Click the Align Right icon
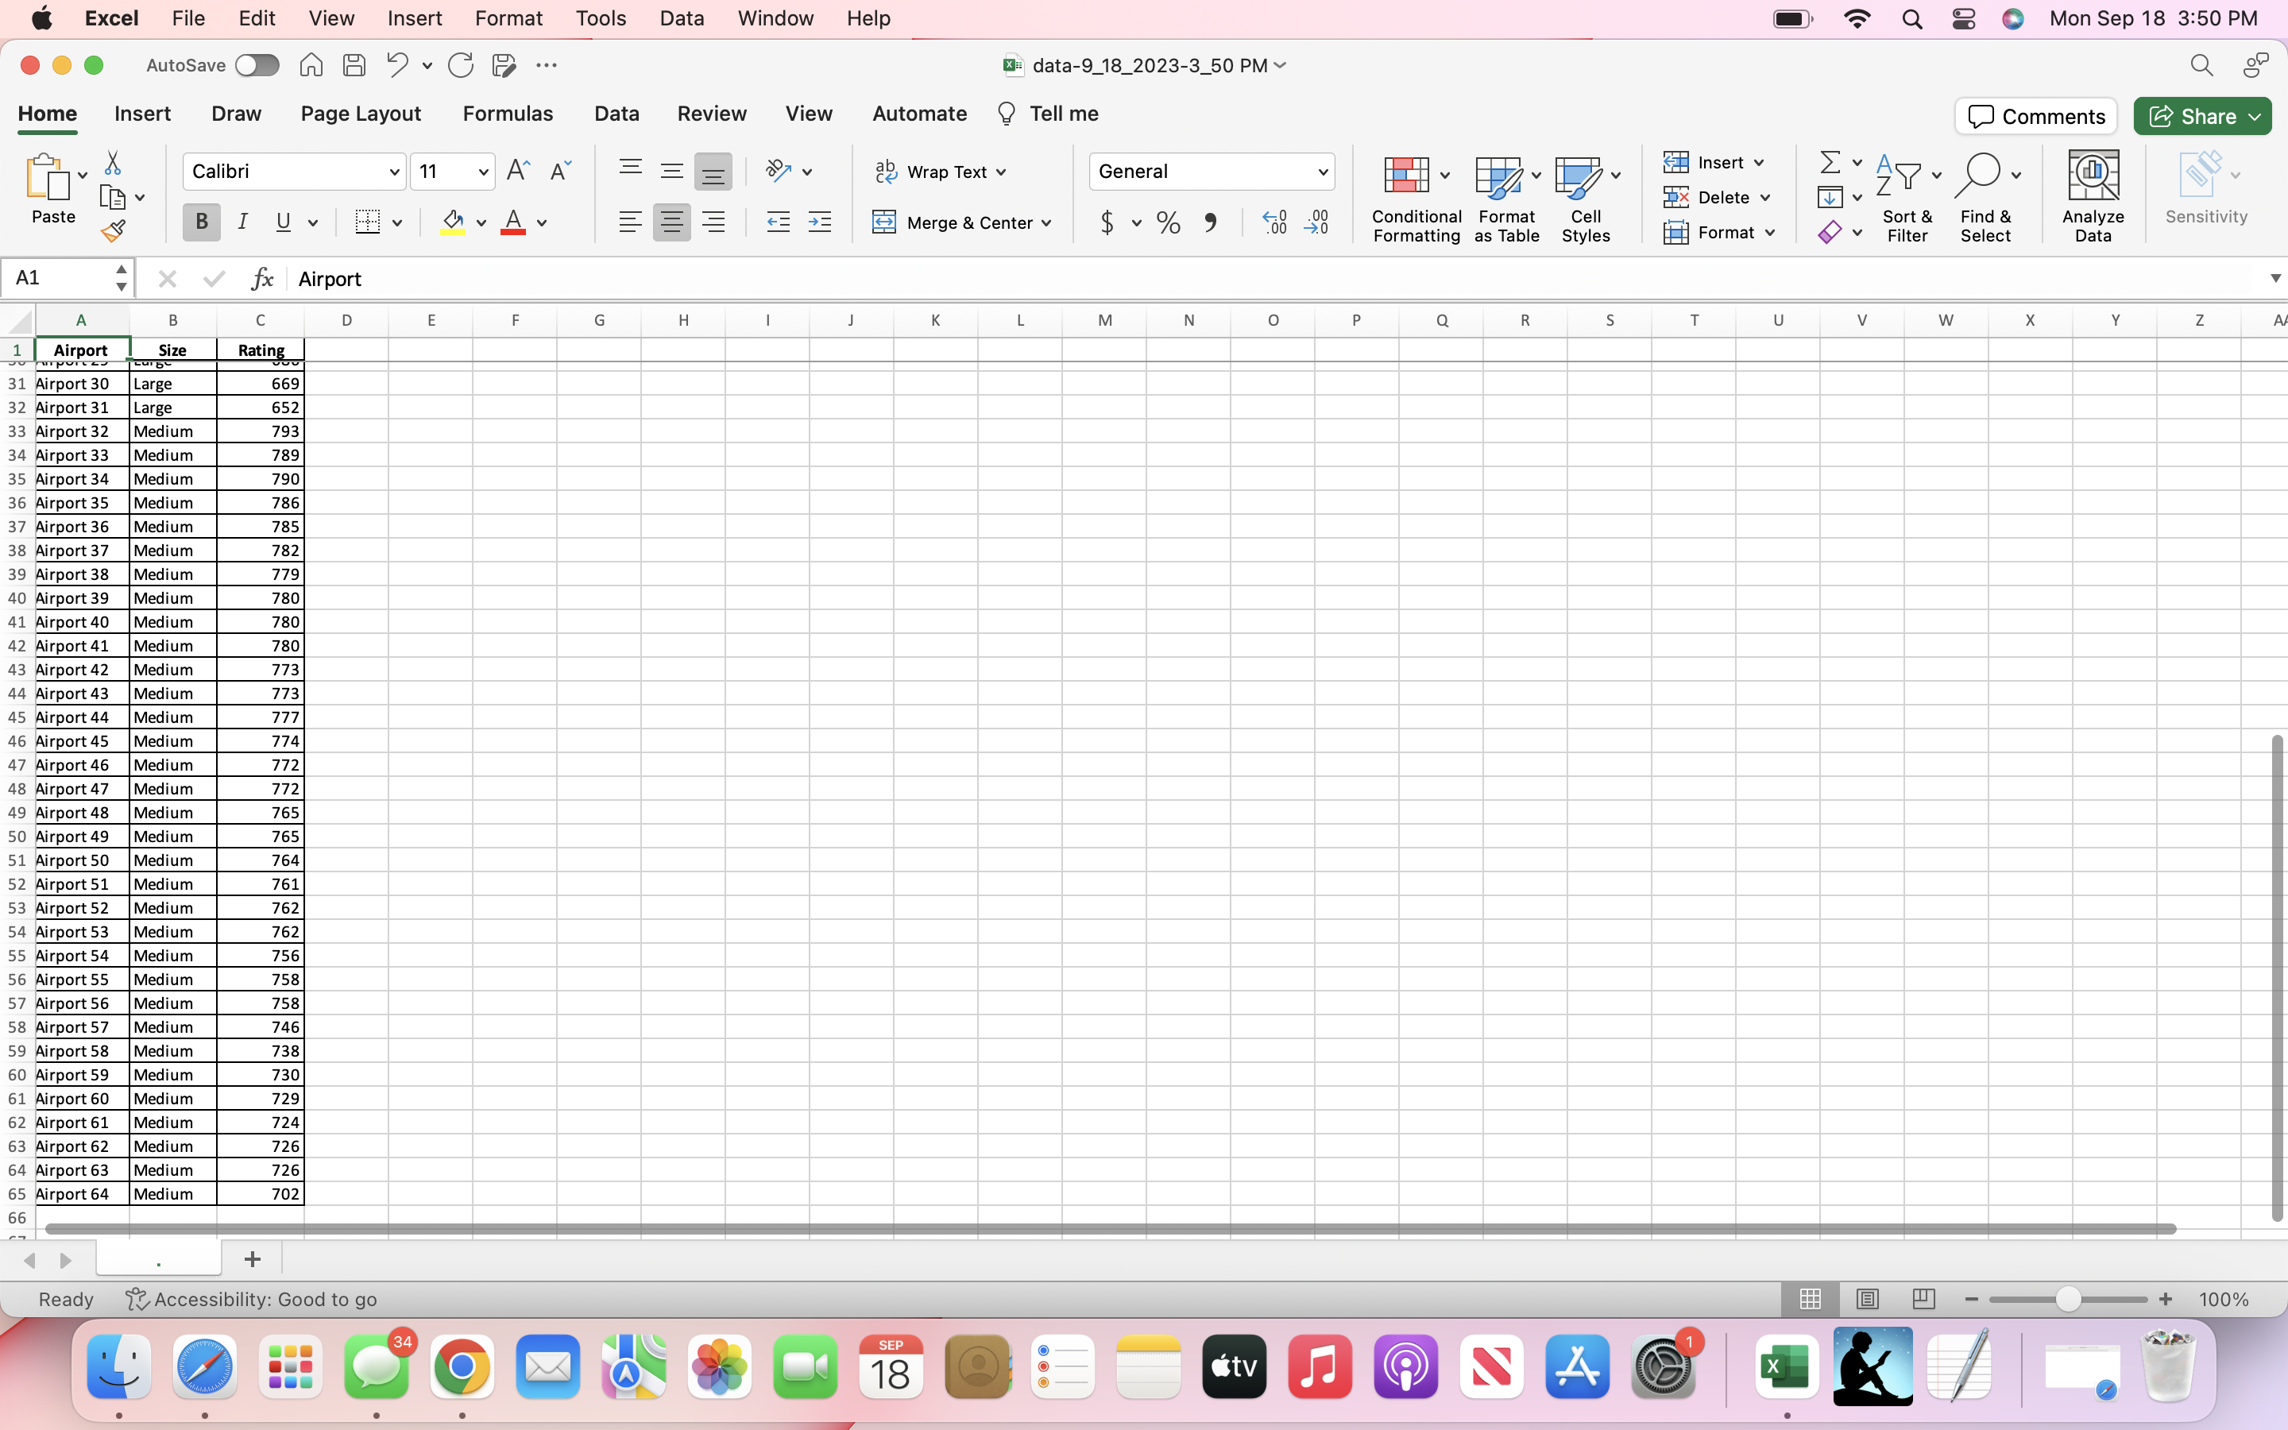This screenshot has width=2288, height=1430. tap(714, 222)
